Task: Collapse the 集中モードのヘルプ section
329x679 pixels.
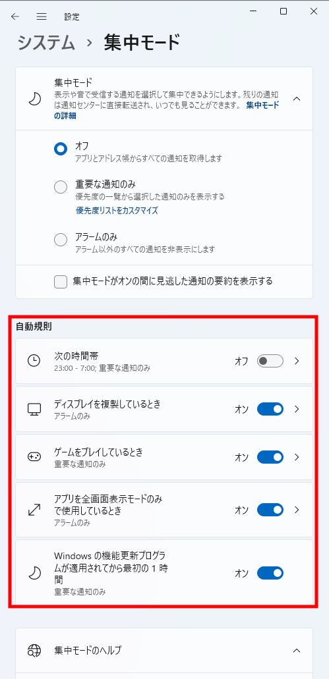Action: (297, 650)
